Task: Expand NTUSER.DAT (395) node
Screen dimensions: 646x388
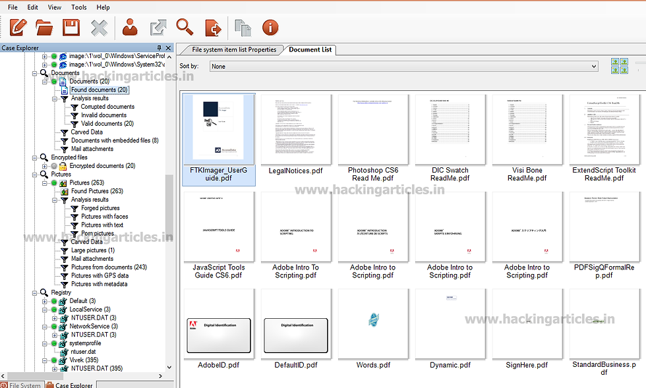Action: click(x=55, y=369)
